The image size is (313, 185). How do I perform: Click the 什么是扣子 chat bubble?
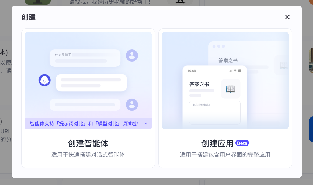85,58
